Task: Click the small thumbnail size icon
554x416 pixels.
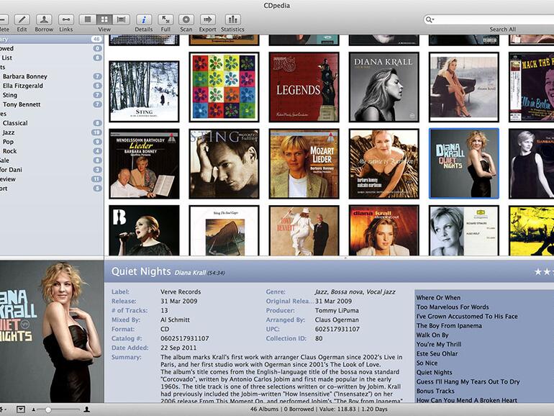Action: click(34, 410)
